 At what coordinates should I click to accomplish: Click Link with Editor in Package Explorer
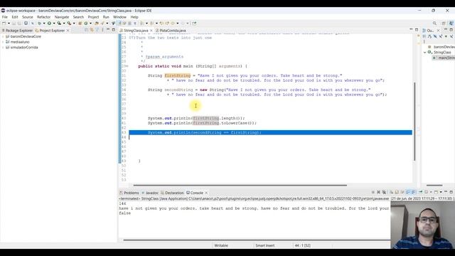92,30
